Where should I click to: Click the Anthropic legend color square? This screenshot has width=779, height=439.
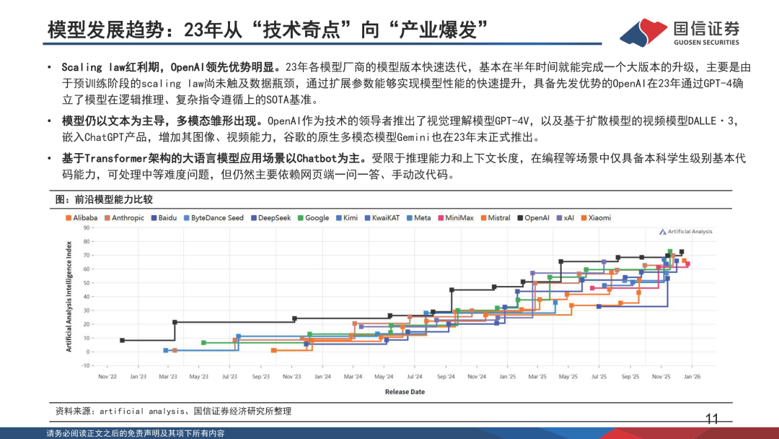tap(107, 218)
